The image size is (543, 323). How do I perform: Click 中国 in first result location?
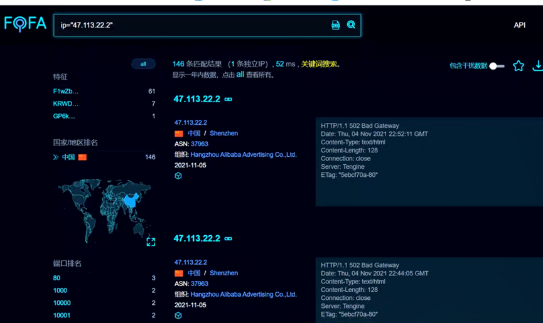click(x=194, y=133)
